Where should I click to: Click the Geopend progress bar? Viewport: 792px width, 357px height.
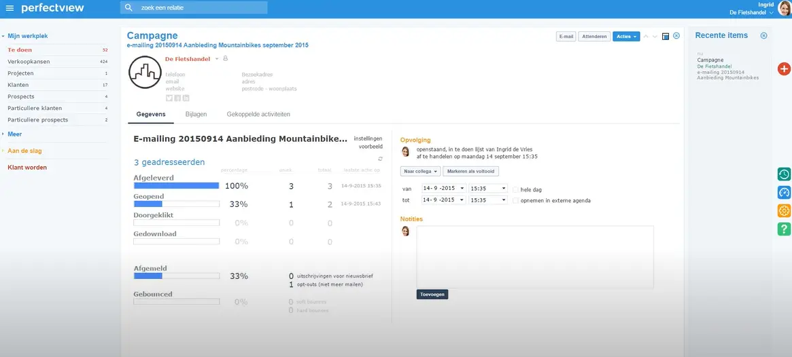tap(176, 204)
